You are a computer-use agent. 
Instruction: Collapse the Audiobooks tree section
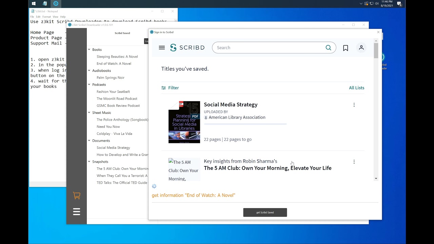click(x=89, y=70)
